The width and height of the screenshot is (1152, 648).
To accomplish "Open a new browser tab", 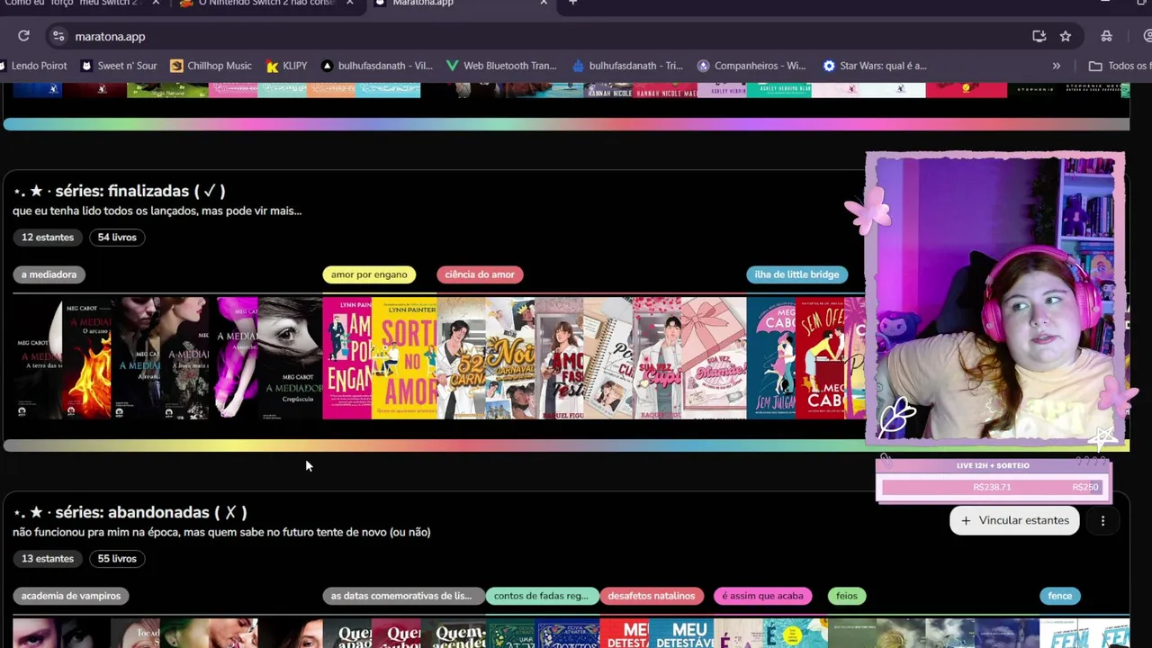I will (572, 3).
